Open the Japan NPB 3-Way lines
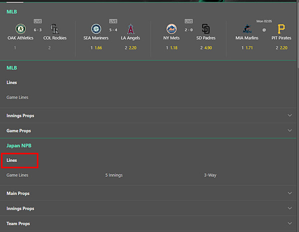Image resolution: width=299 pixels, height=232 pixels. pos(210,175)
